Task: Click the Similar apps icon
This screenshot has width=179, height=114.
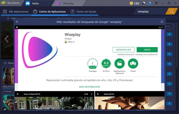Action: pos(133,64)
